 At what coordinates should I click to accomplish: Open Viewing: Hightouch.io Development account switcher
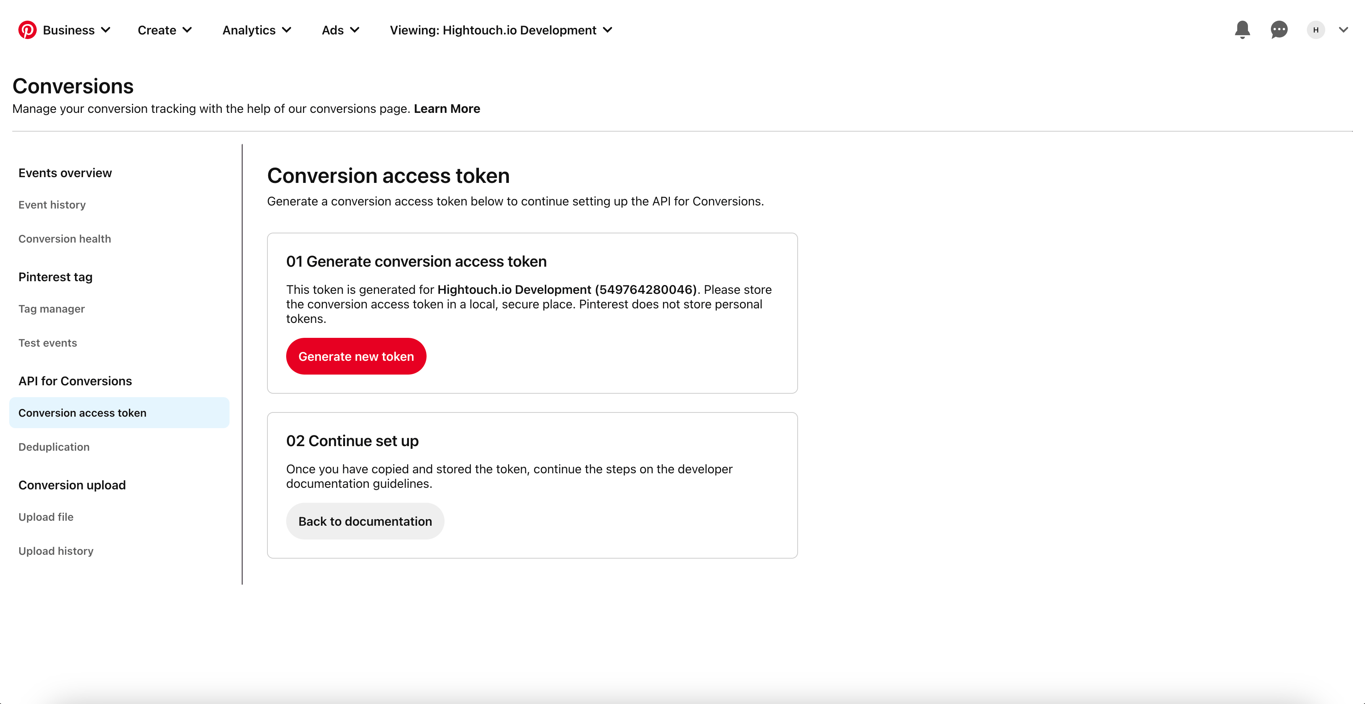pyautogui.click(x=501, y=30)
